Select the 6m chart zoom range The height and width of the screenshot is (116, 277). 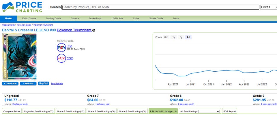pos(166,37)
